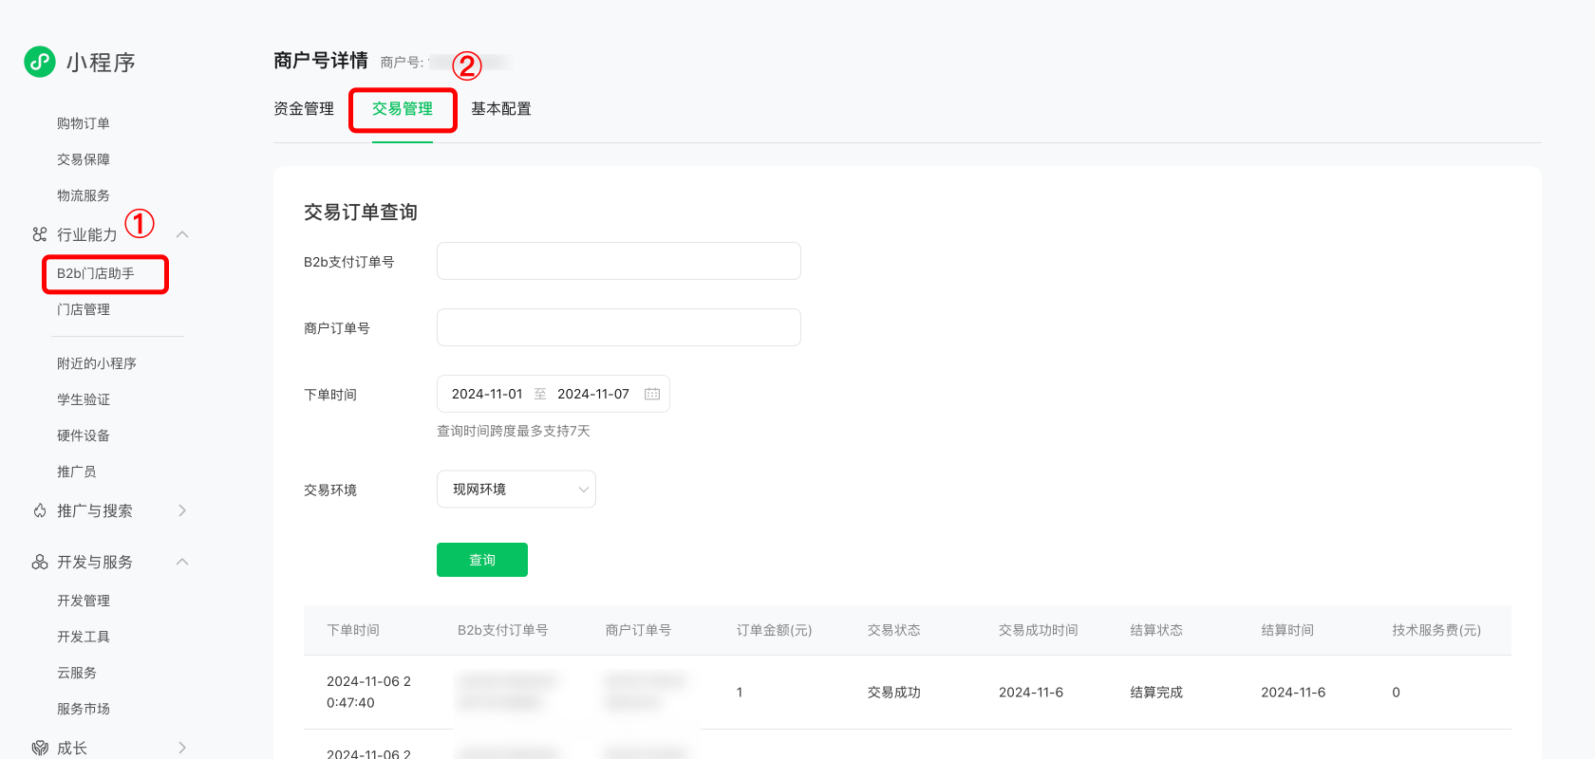The width and height of the screenshot is (1595, 759).
Task: Focus the 商户订单号 input field
Action: (x=619, y=327)
